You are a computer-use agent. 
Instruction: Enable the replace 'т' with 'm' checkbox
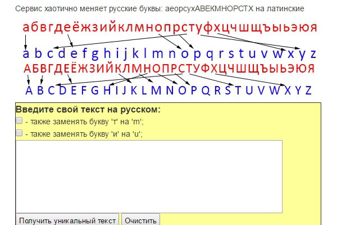19,121
